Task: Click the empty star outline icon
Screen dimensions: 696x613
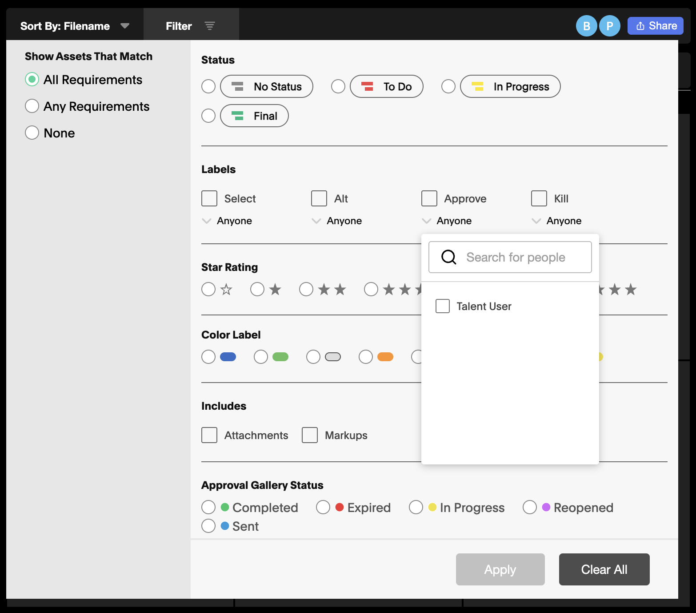Action: pos(227,290)
